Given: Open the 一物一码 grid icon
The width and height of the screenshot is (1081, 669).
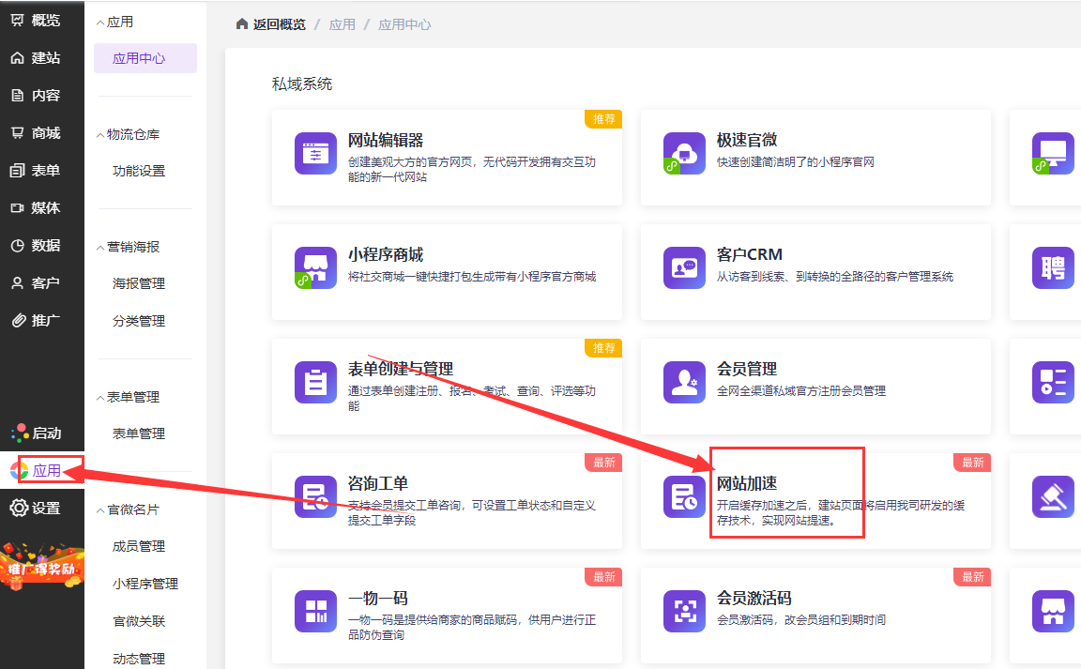Looking at the screenshot, I should [x=315, y=611].
